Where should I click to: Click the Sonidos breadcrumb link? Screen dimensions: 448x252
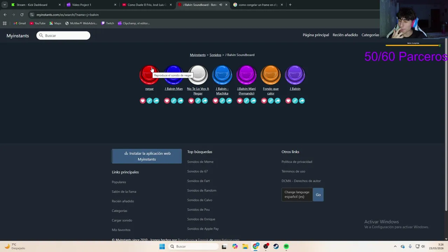tap(215, 55)
